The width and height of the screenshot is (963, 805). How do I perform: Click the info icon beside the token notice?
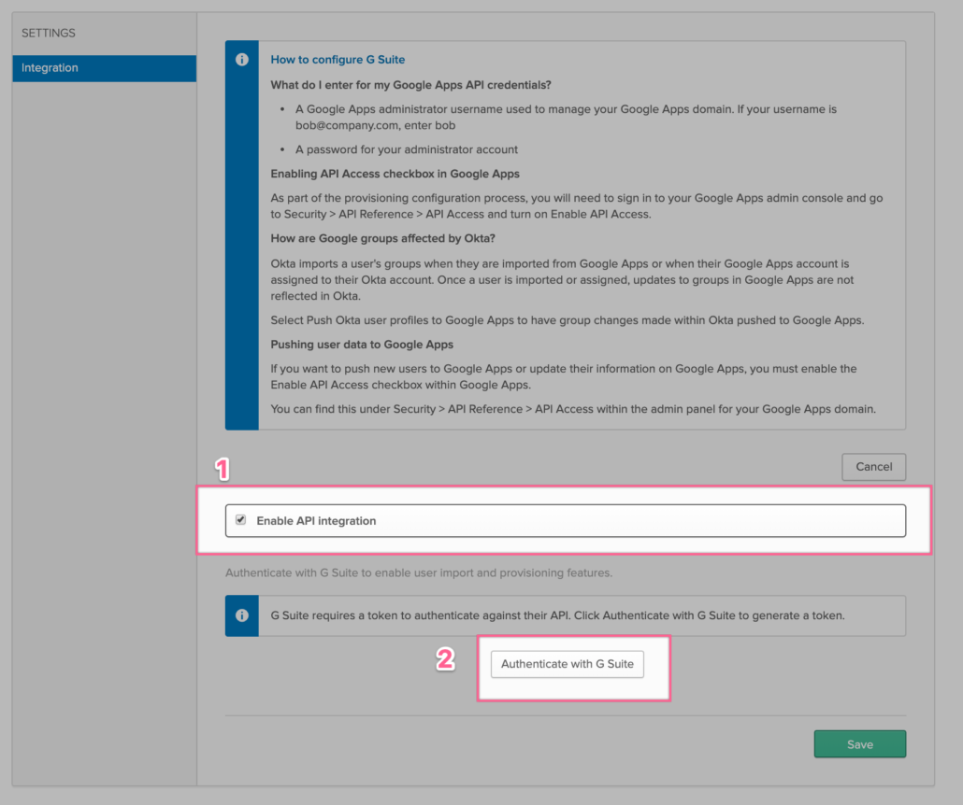tap(242, 615)
